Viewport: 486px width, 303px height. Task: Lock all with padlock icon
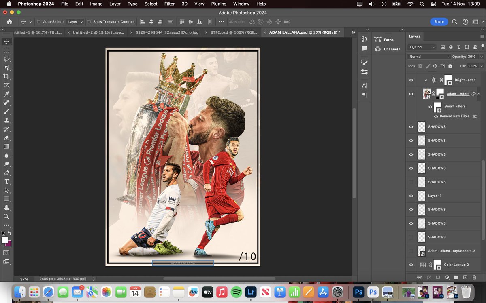450,66
